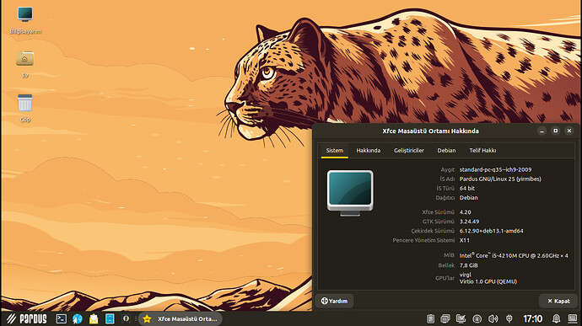Click the show desktop icon in panel

(x=573, y=318)
